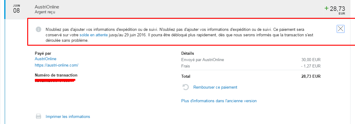The image size is (355, 124).
Task: Dismiss the shipping info notification with X
Action: [340, 29]
